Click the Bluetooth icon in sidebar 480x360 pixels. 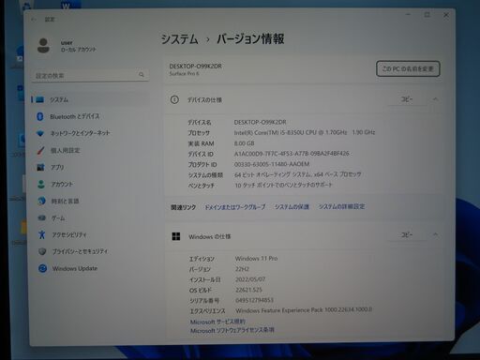pyautogui.click(x=39, y=116)
